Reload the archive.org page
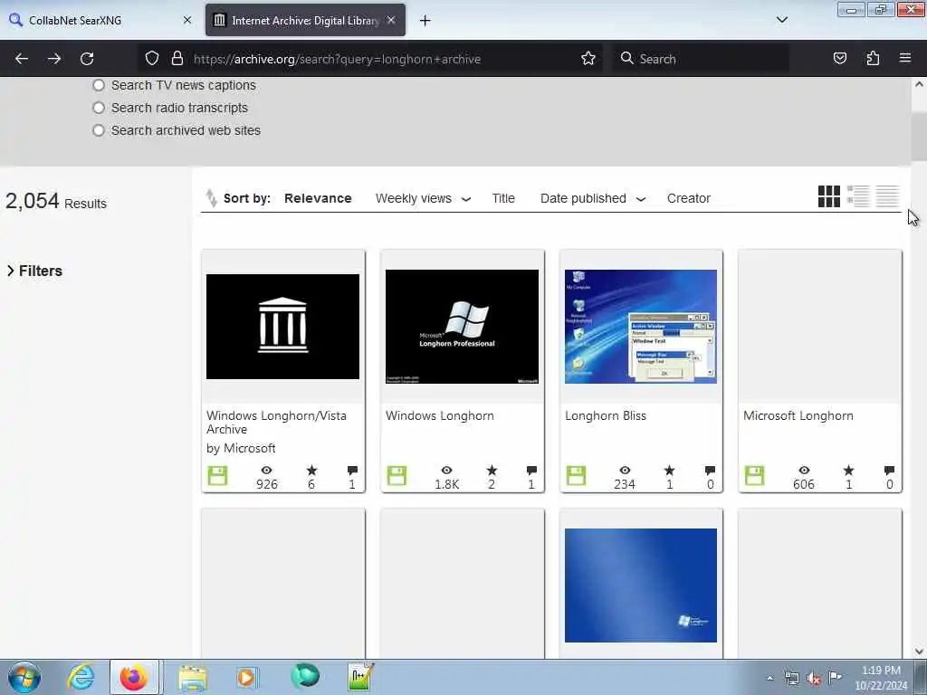 [x=87, y=59]
